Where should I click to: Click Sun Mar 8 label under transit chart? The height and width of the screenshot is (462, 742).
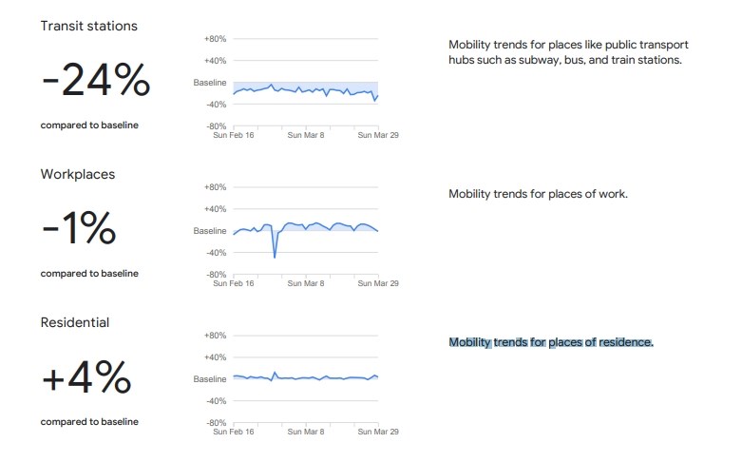[x=306, y=135]
